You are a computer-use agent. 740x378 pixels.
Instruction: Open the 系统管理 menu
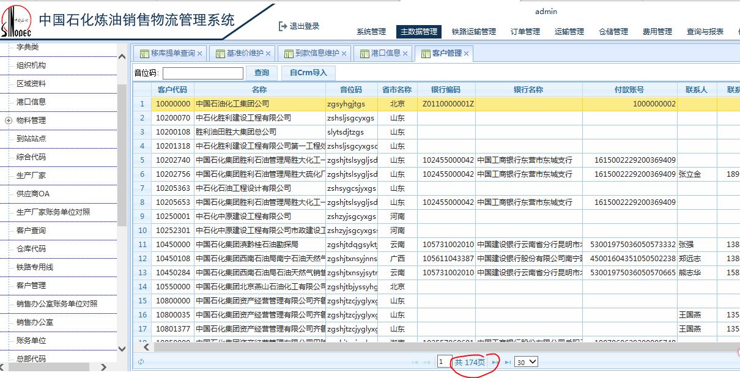tap(371, 32)
